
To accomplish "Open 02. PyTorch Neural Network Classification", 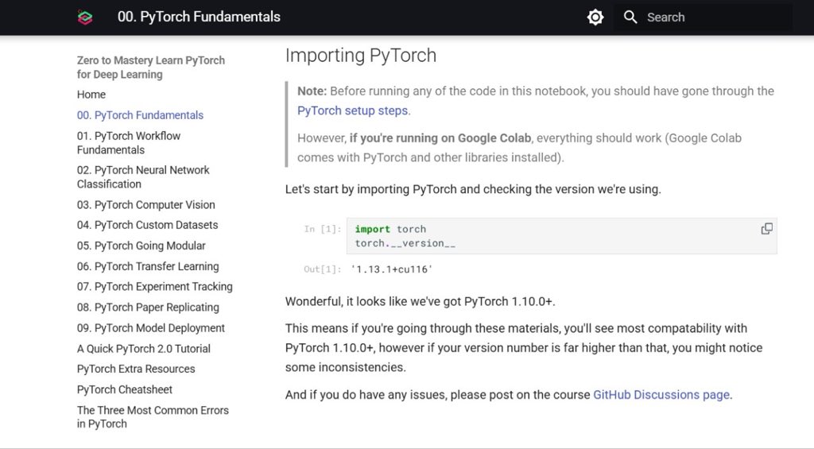I will pyautogui.click(x=143, y=177).
